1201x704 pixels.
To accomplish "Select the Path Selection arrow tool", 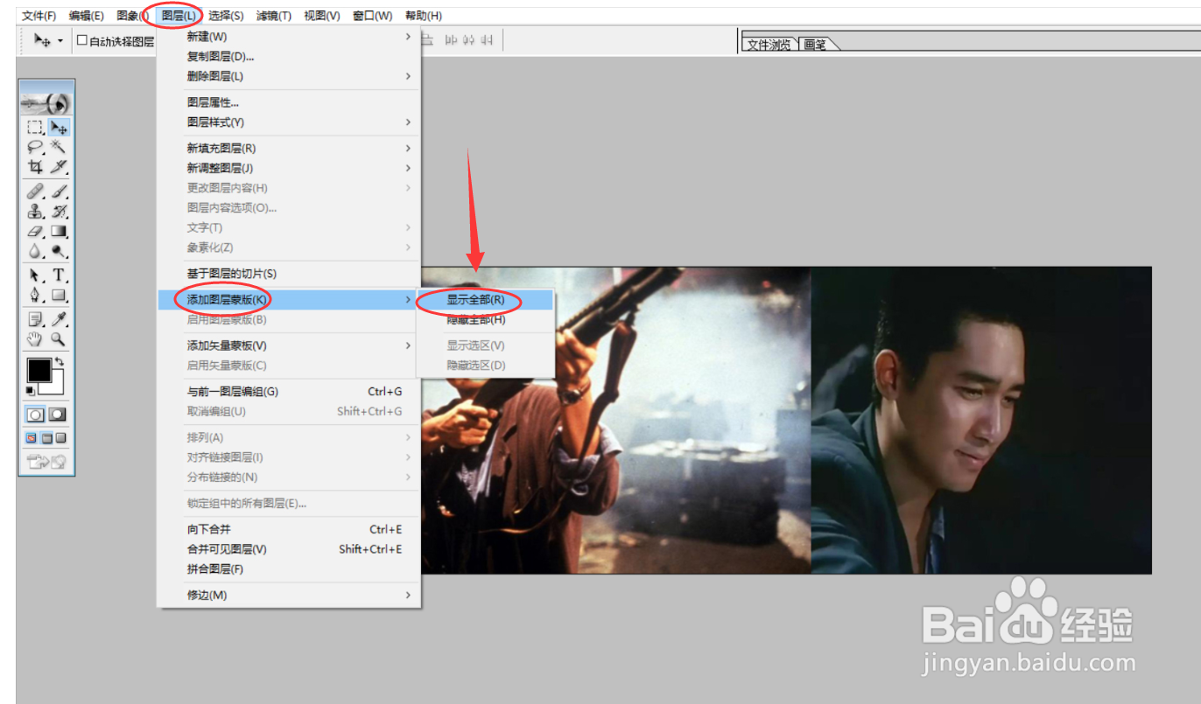I will coord(35,275).
